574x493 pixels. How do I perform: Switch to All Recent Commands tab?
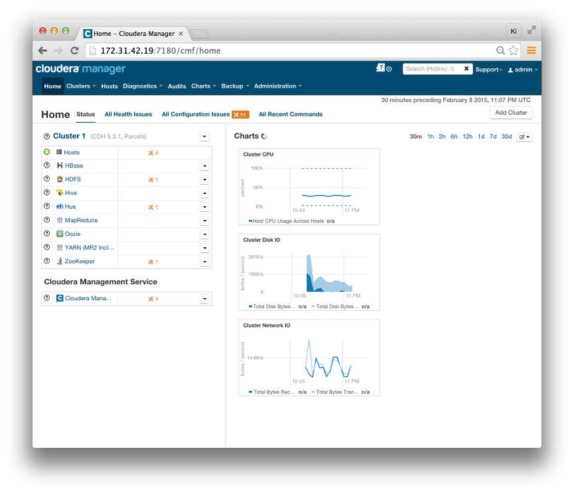pos(291,114)
